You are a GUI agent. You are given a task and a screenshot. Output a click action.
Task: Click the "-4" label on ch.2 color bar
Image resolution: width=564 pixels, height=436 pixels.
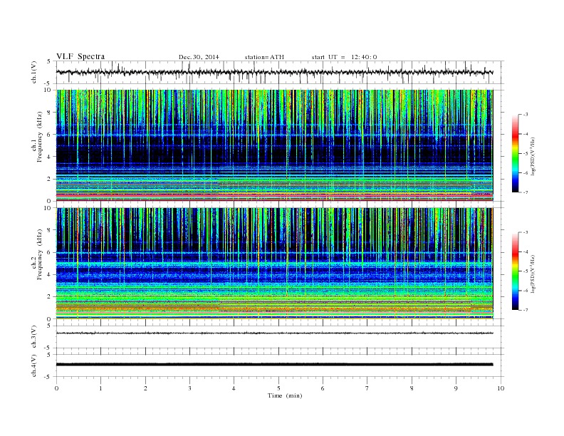525,251
